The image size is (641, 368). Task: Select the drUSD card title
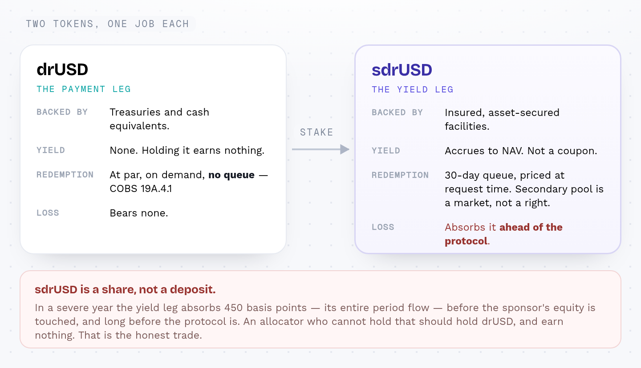pyautogui.click(x=62, y=69)
